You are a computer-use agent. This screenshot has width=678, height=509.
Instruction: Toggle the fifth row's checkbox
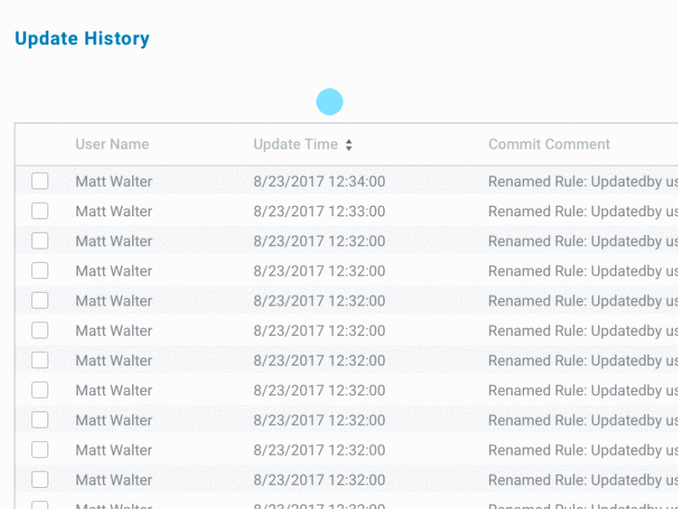coord(40,300)
